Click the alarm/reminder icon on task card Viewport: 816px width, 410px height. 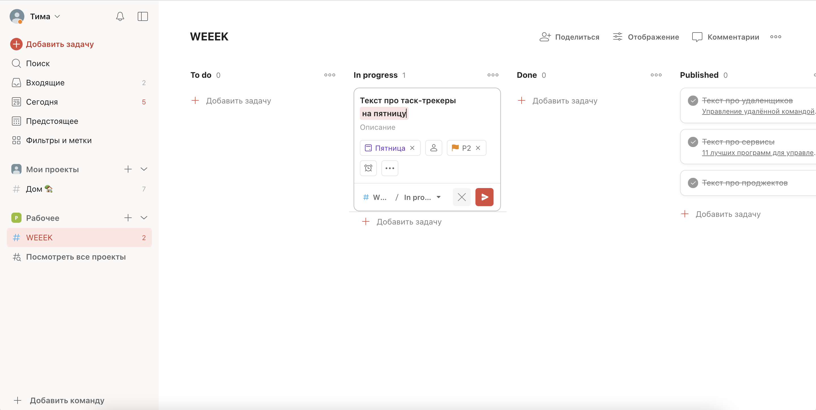(x=368, y=169)
